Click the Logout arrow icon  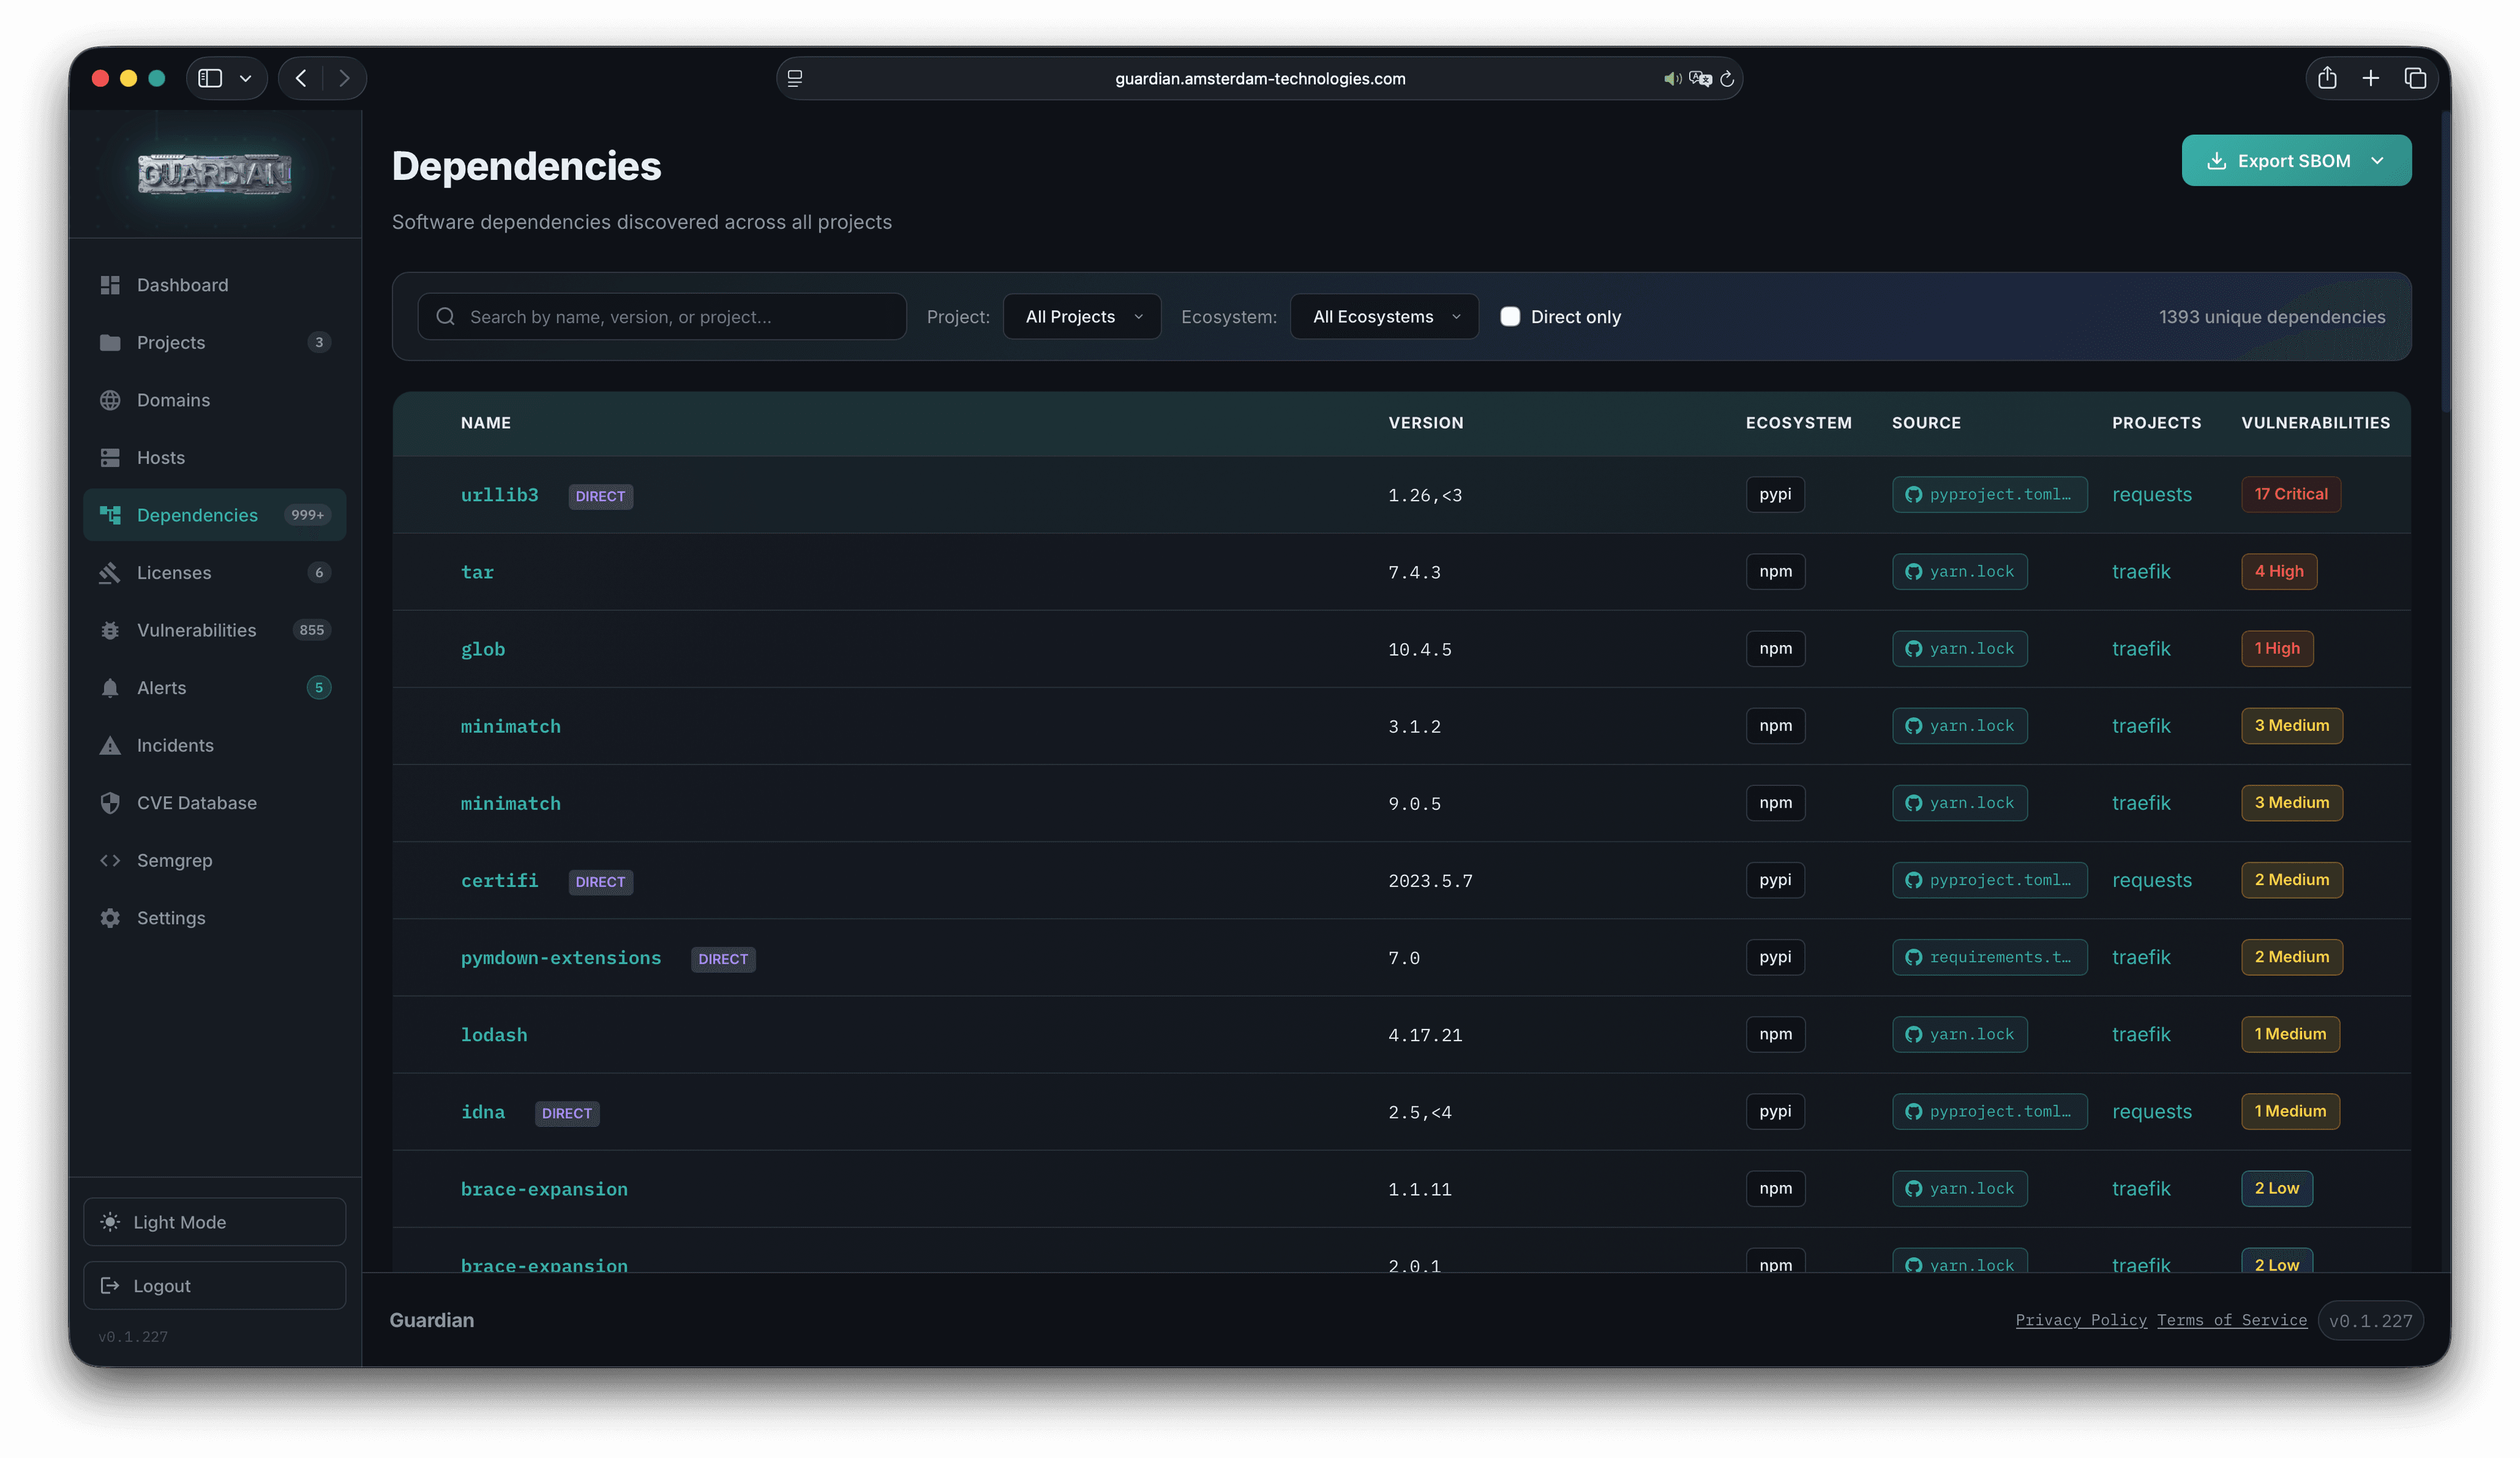[110, 1285]
